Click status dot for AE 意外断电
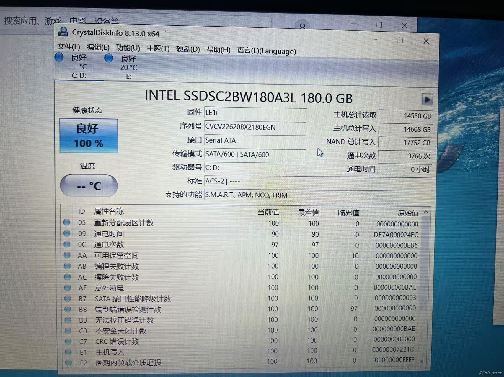 point(67,287)
